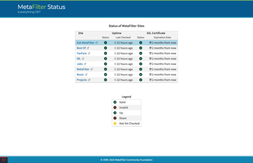This screenshot has height=163, width=253.
Task: Click MetaFilter row uptime status checkmark
Action: pos(106,69)
